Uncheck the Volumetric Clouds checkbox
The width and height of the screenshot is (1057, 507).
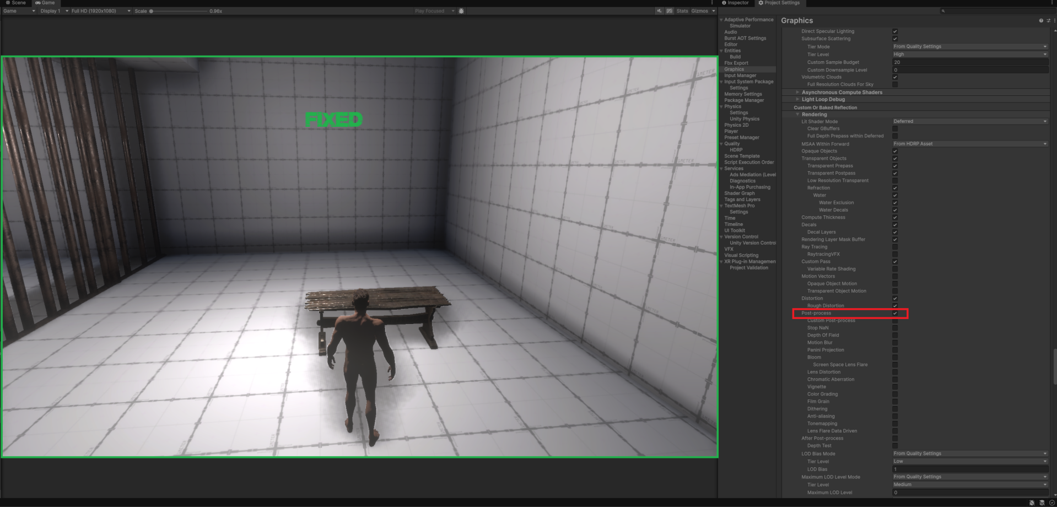(895, 77)
